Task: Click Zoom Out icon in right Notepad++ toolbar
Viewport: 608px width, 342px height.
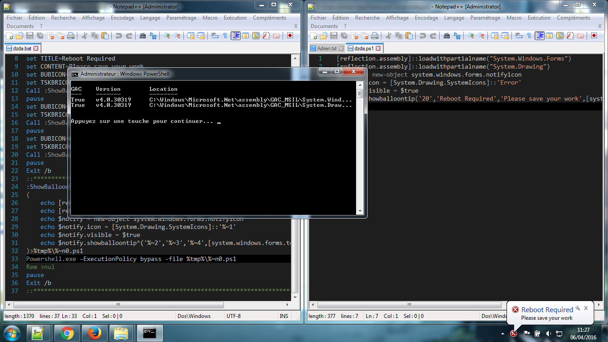Action: [x=481, y=36]
